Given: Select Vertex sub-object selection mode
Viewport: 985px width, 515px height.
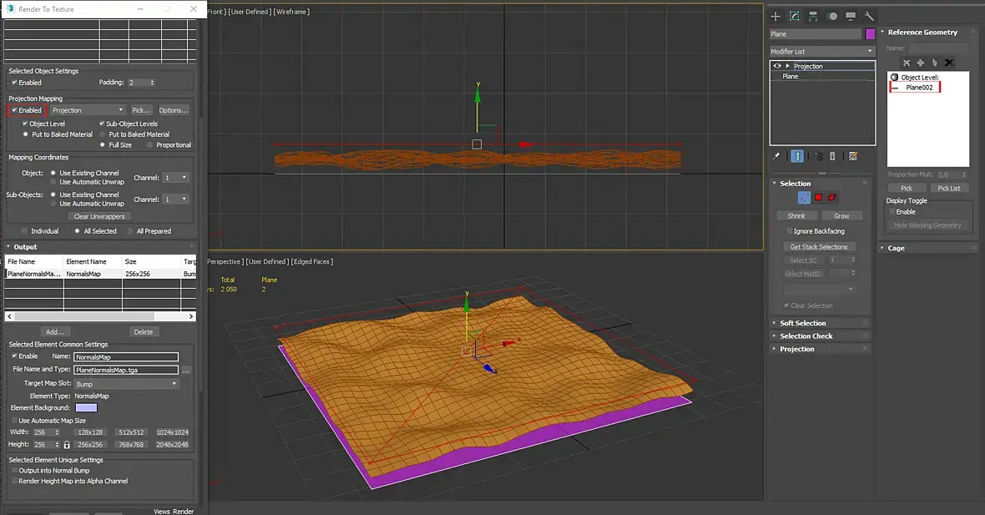Looking at the screenshot, I should tap(804, 198).
